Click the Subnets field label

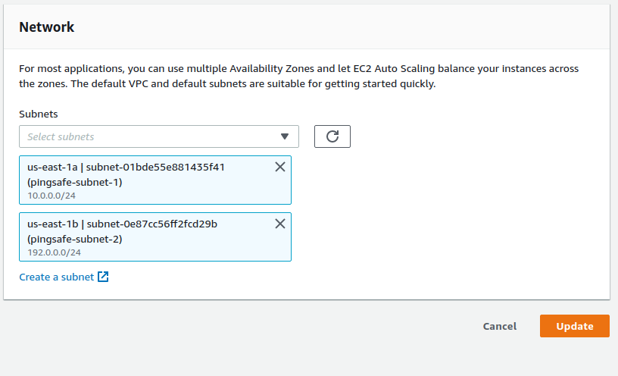tap(39, 114)
